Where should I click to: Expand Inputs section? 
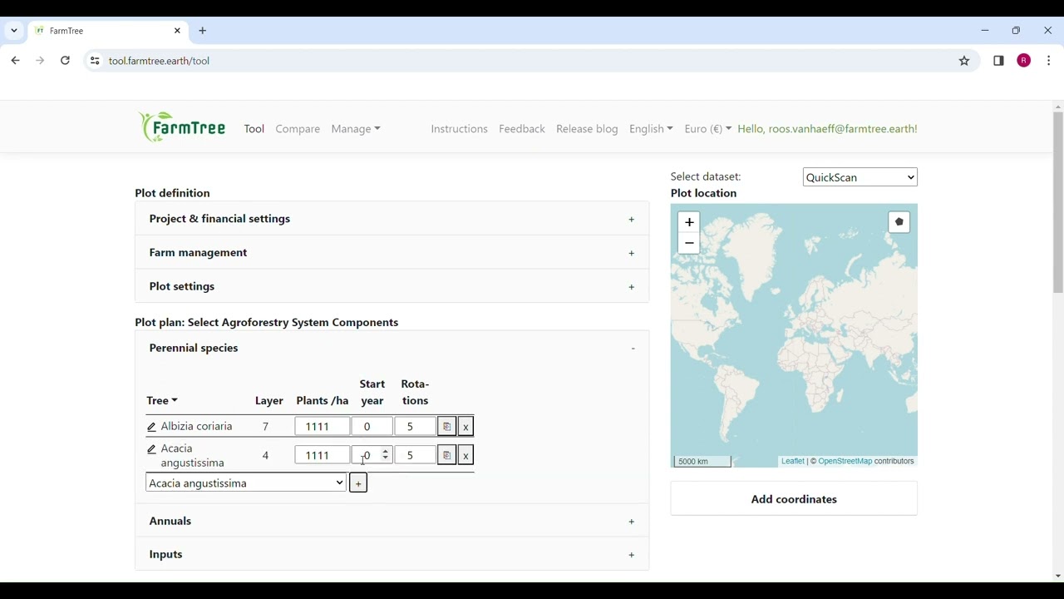click(392, 554)
